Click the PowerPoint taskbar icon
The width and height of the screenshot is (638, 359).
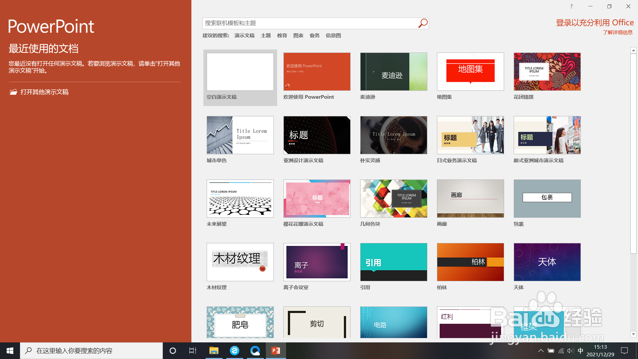coord(276,351)
